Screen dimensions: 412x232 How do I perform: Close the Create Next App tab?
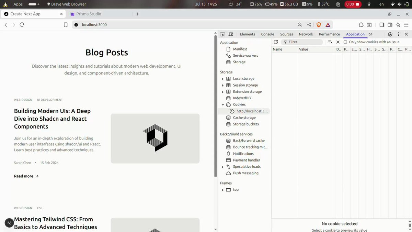[x=62, y=14]
